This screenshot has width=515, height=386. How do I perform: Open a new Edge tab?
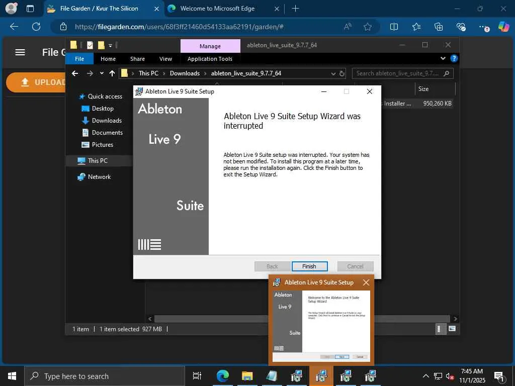(295, 9)
